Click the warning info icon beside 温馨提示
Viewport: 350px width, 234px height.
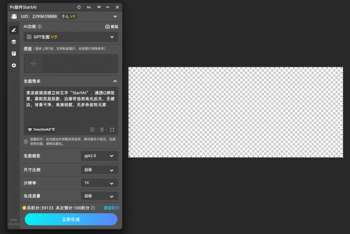click(x=26, y=141)
